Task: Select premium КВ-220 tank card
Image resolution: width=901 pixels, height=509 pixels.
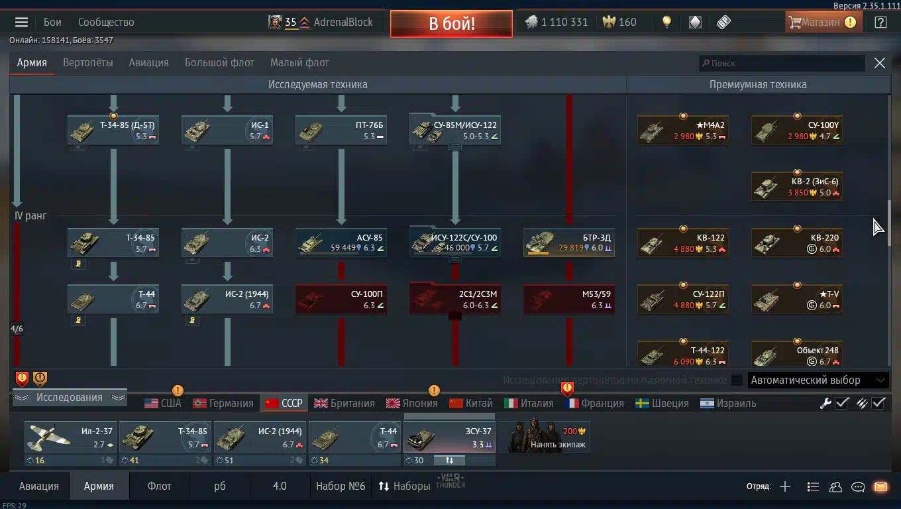Action: click(x=797, y=243)
